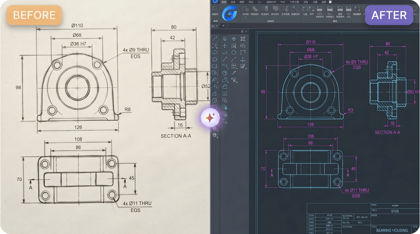The width and height of the screenshot is (420, 234).
Task: Pick the three-axis coordinate tool
Action: [x=243, y=59]
